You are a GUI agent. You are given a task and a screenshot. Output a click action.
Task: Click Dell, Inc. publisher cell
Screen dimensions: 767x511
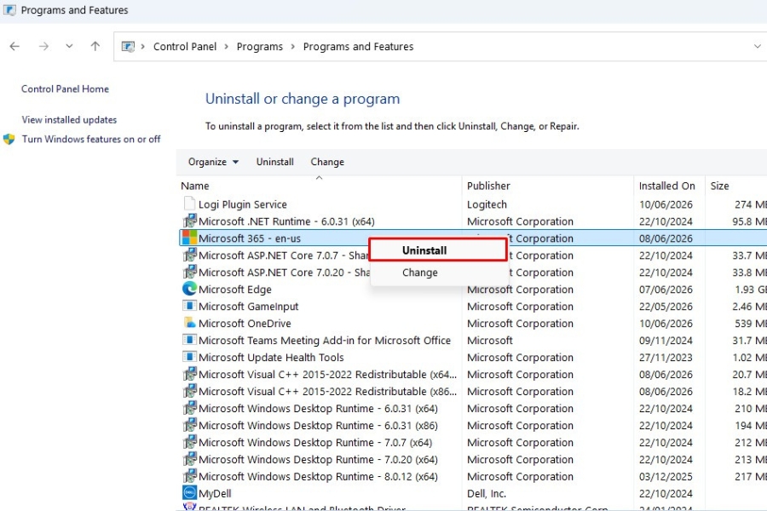pos(487,493)
